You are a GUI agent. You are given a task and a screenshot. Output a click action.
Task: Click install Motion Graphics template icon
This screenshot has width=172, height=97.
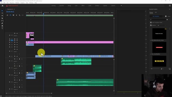[x=170, y=69]
